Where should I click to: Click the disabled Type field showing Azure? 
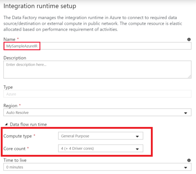click(97, 94)
